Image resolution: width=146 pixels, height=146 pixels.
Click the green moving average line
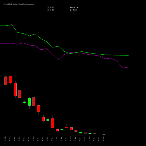pos(64,51)
